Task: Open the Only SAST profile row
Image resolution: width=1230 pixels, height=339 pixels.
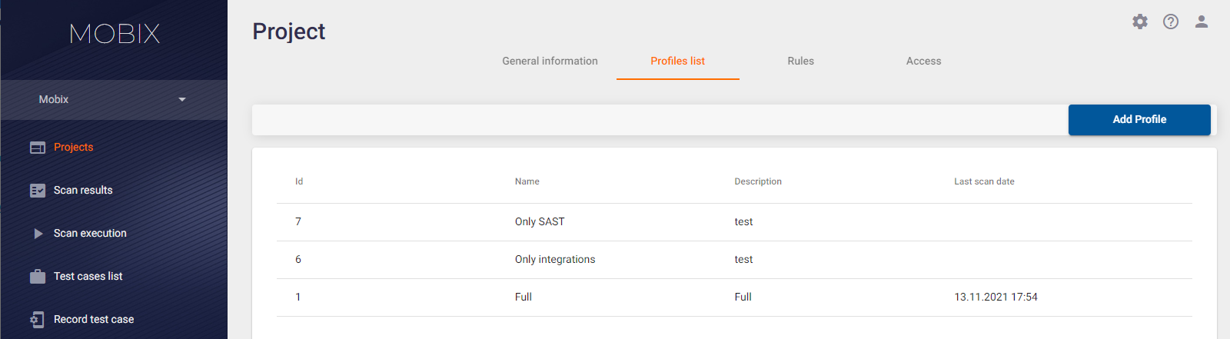Action: click(734, 222)
